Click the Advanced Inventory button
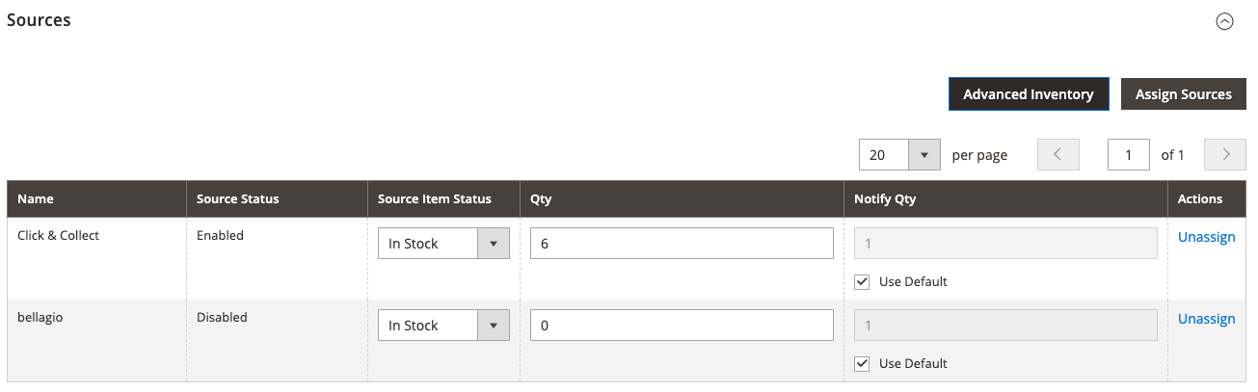1258x392 pixels. coord(1029,94)
